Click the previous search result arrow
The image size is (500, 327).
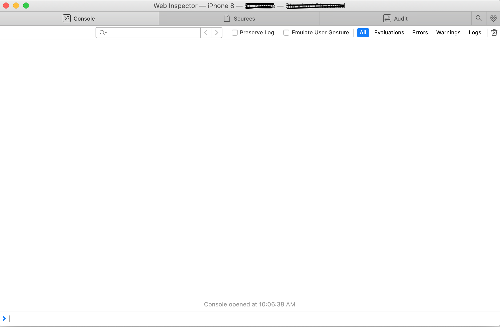click(206, 33)
